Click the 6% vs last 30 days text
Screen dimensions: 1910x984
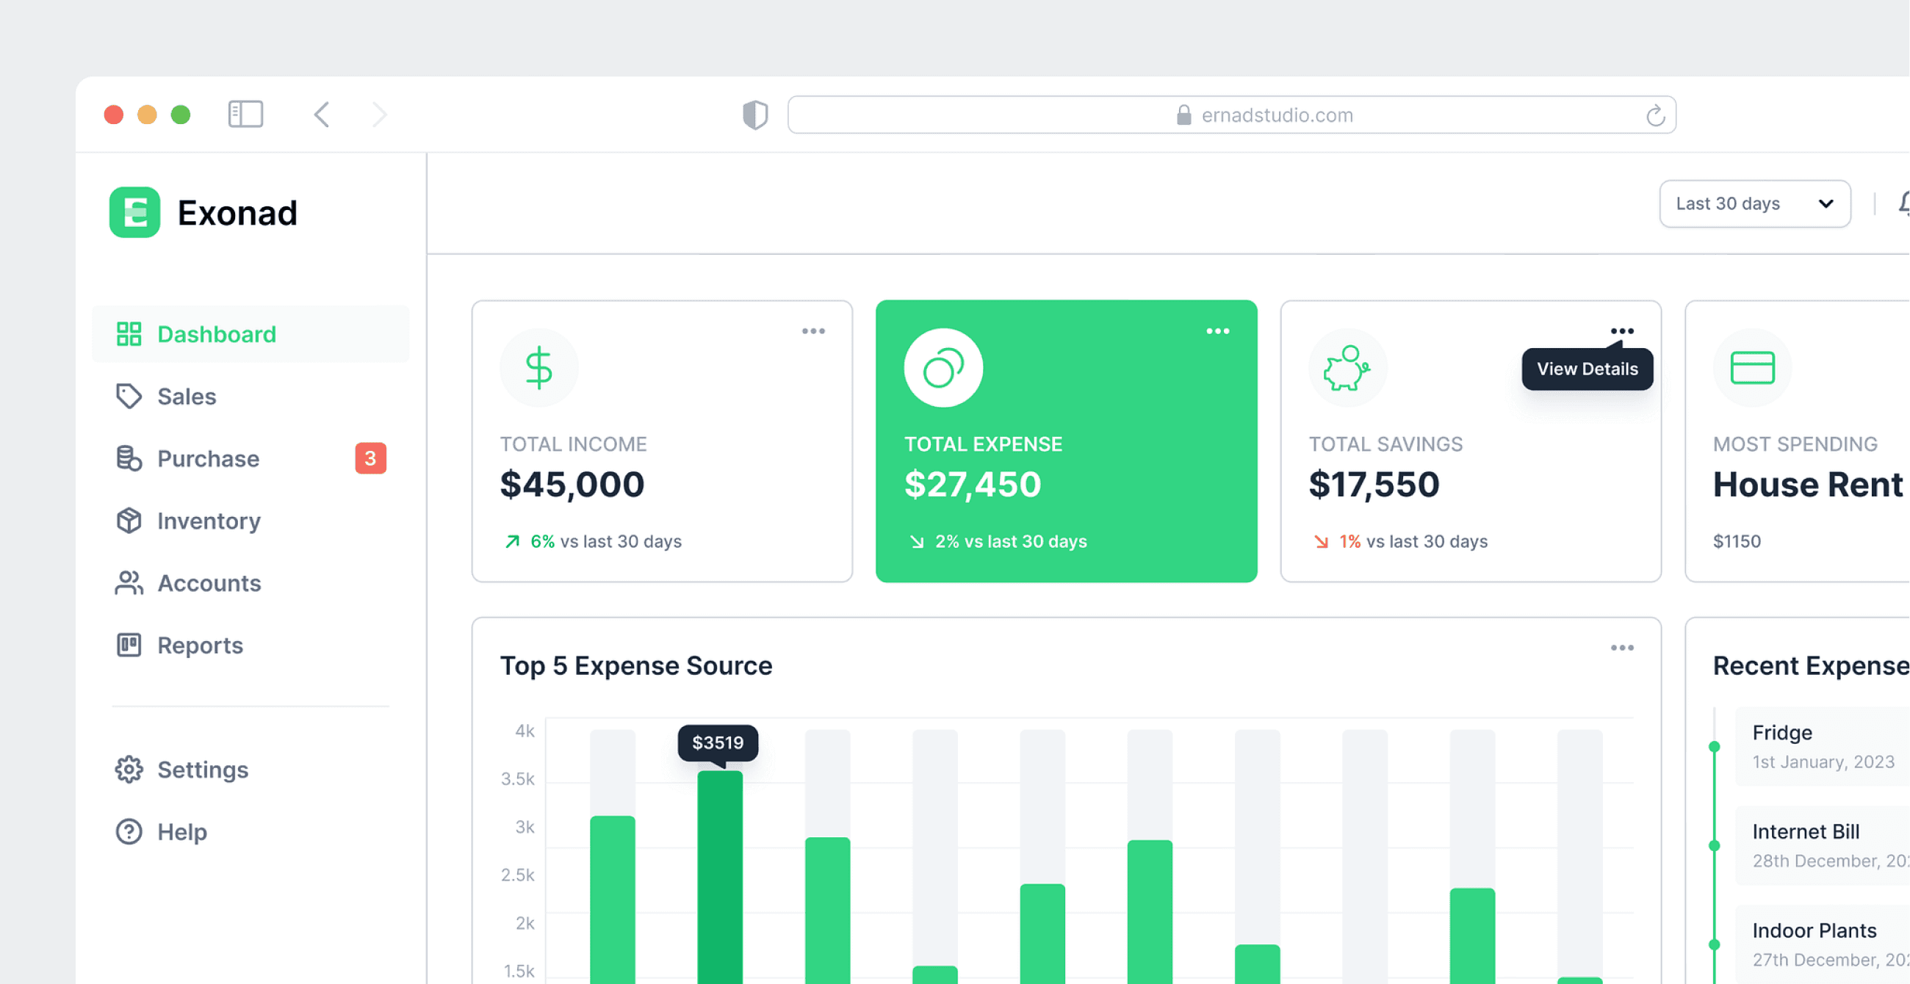606,542
